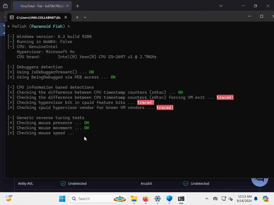Click the Generic reverse turing tests heading
Viewport: 274px width, 205px height.
(46, 118)
